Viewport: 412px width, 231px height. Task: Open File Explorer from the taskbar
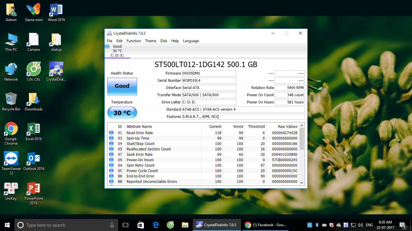coord(185,225)
